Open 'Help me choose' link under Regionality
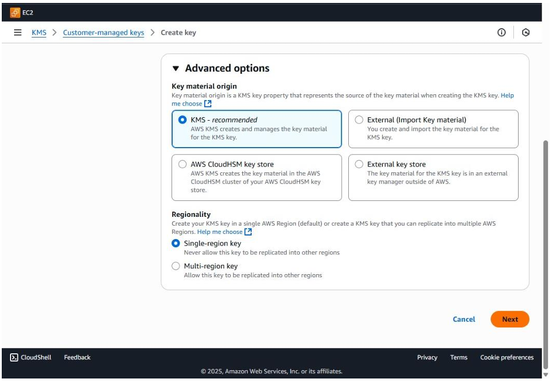This screenshot has width=552, height=382. click(x=220, y=232)
